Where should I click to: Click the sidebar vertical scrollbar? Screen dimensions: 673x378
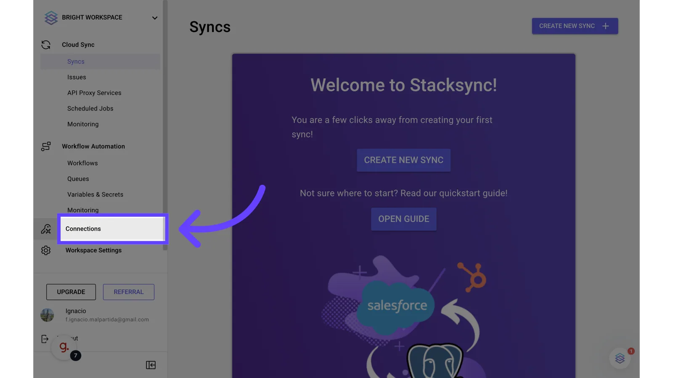point(165,125)
